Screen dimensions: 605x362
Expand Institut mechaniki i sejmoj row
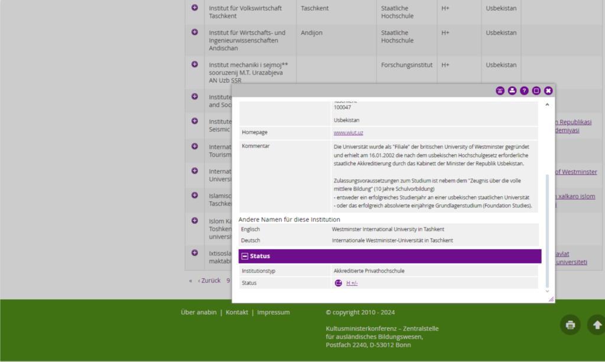tap(194, 64)
